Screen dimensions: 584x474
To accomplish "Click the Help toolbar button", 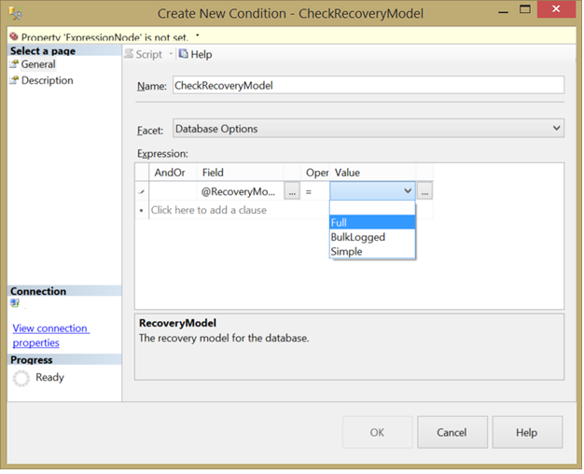I will tap(195, 54).
